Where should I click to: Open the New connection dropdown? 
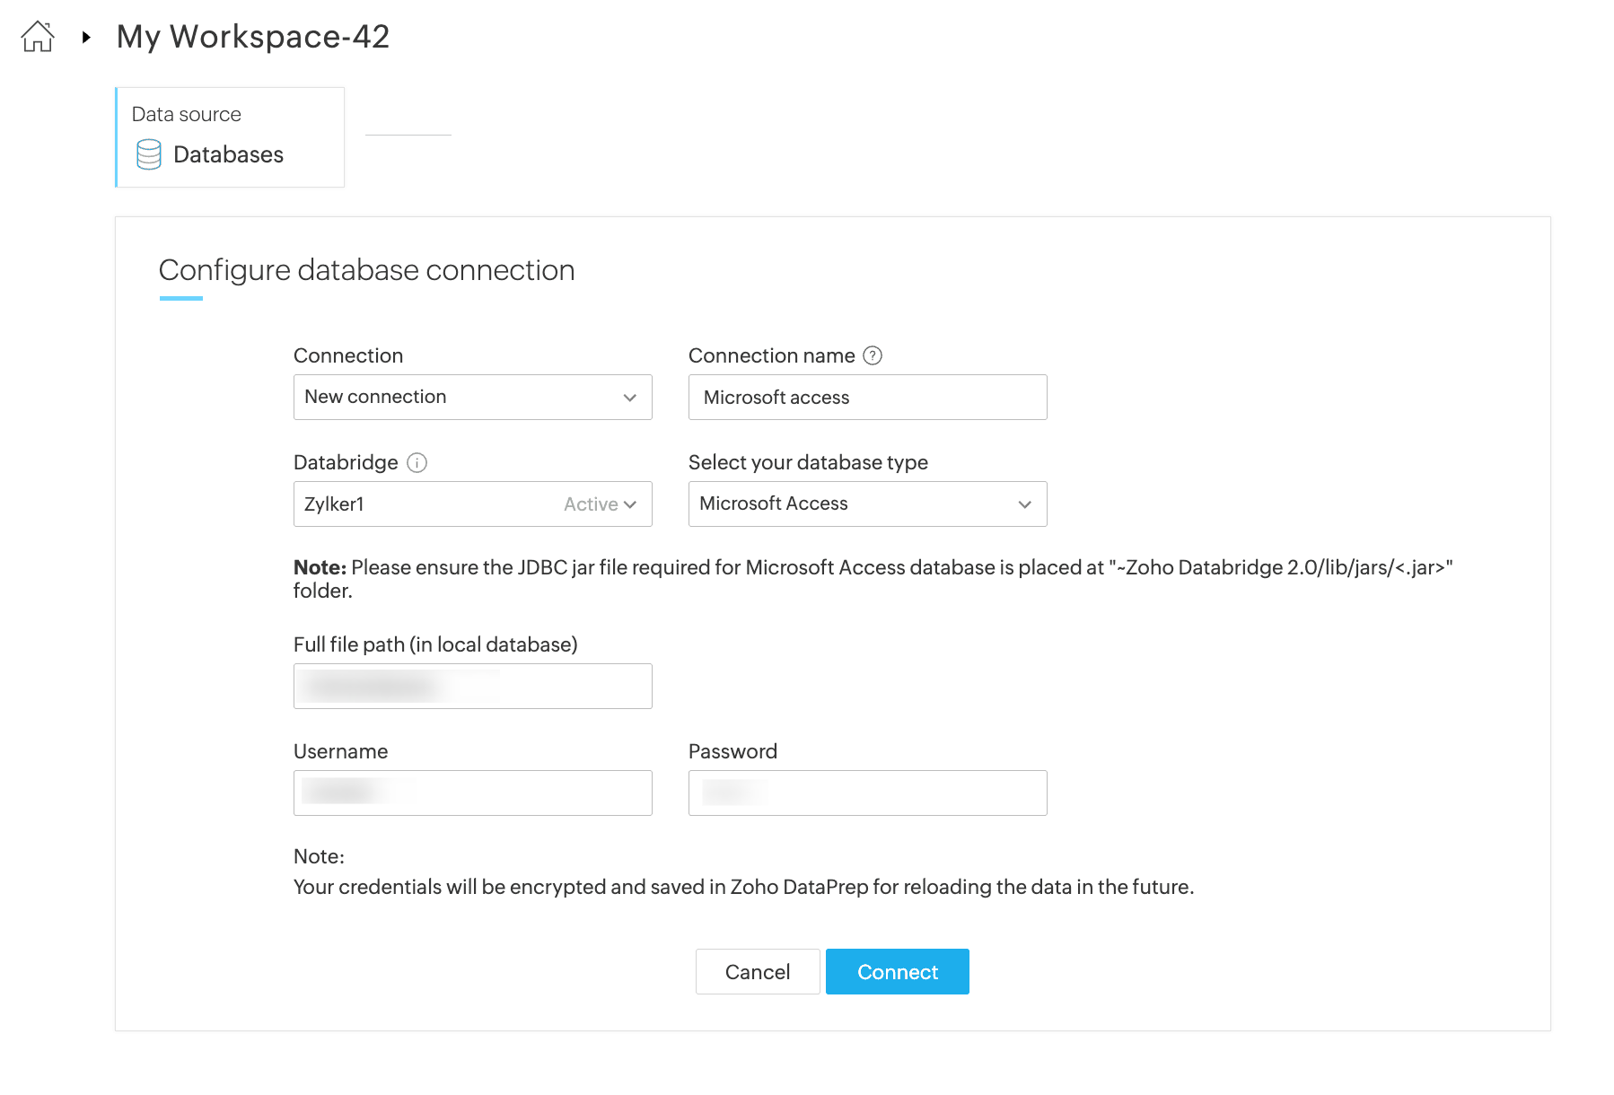472,397
